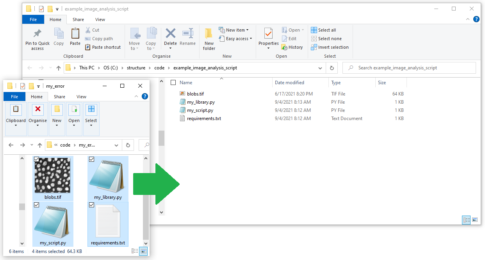The height and width of the screenshot is (260, 485).
Task: Click the Delete icon in Organise group
Action: click(170, 34)
